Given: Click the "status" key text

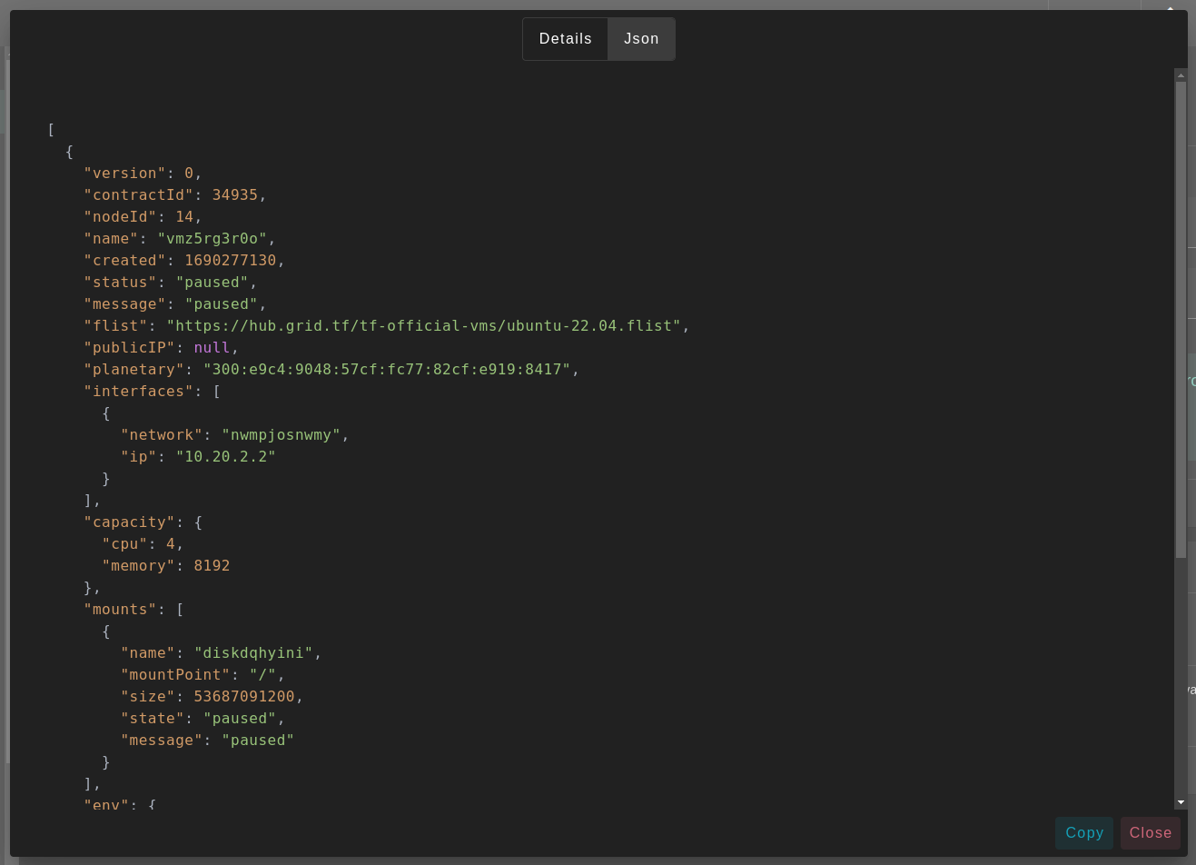Looking at the screenshot, I should (x=120, y=283).
